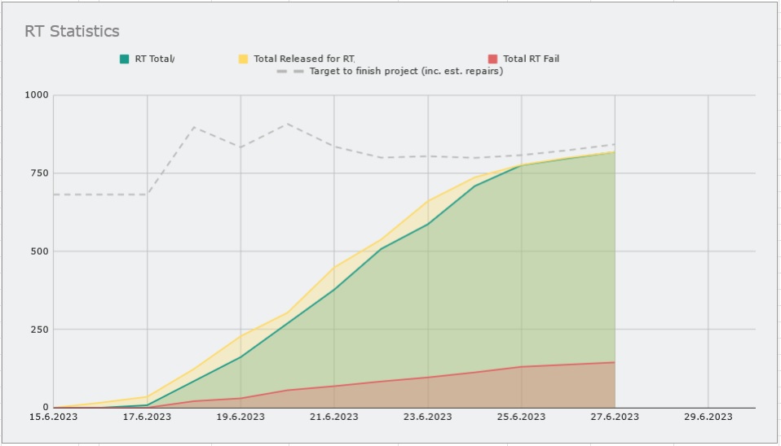Click the 19.6.2023 date axis label
Image resolution: width=781 pixels, height=446 pixels.
pos(240,417)
